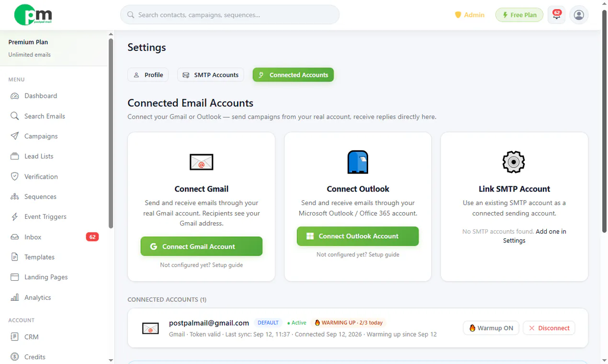Image resolution: width=608 pixels, height=364 pixels.
Task: Click the gear icon on Link SMTP card
Action: pyautogui.click(x=514, y=162)
